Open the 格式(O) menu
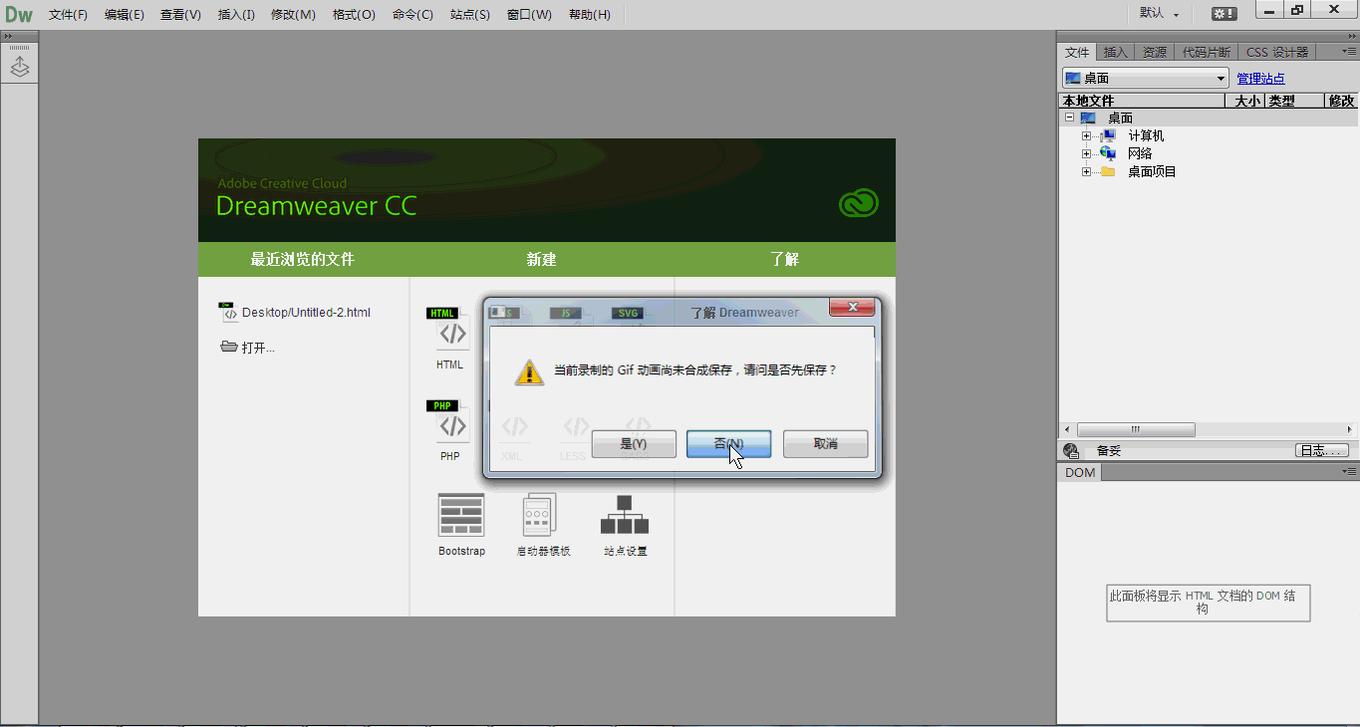Screen dimensions: 1360x727 pyautogui.click(x=354, y=15)
